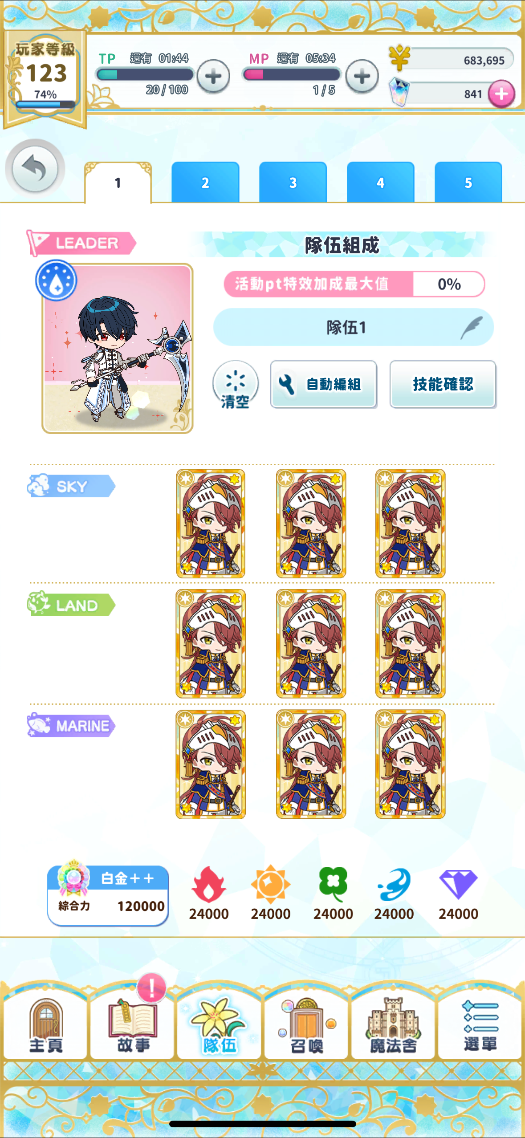Clear the team with 清空 icon

236,385
